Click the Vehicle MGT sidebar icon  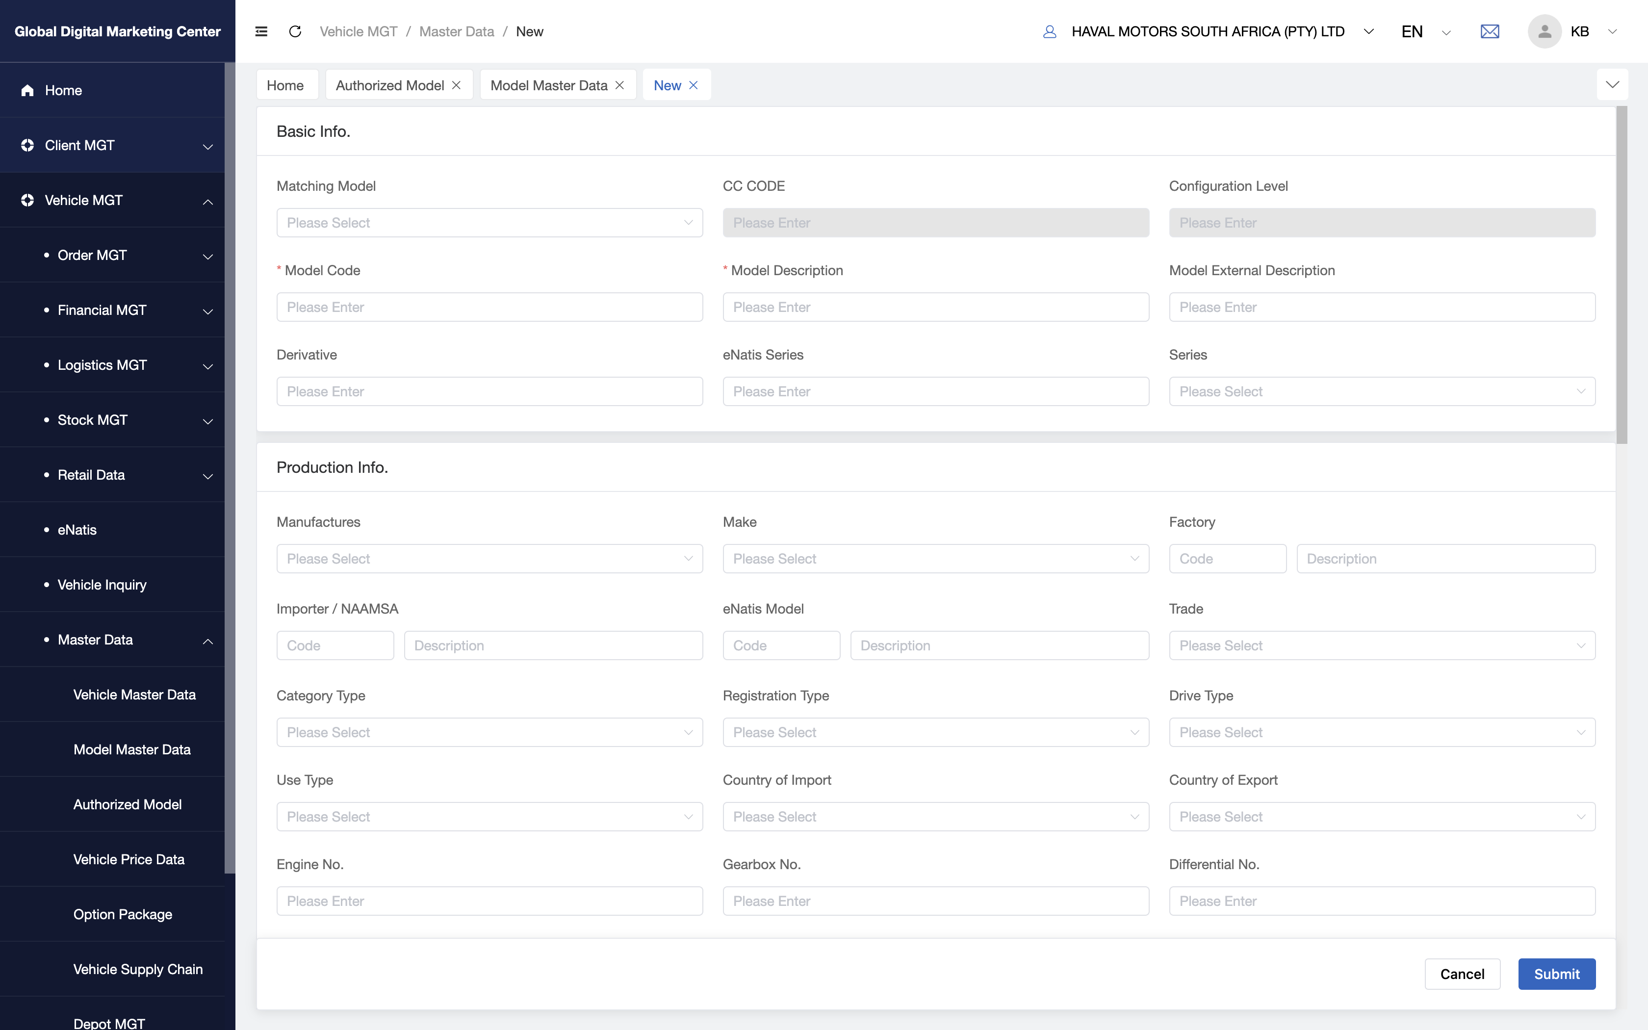point(27,200)
